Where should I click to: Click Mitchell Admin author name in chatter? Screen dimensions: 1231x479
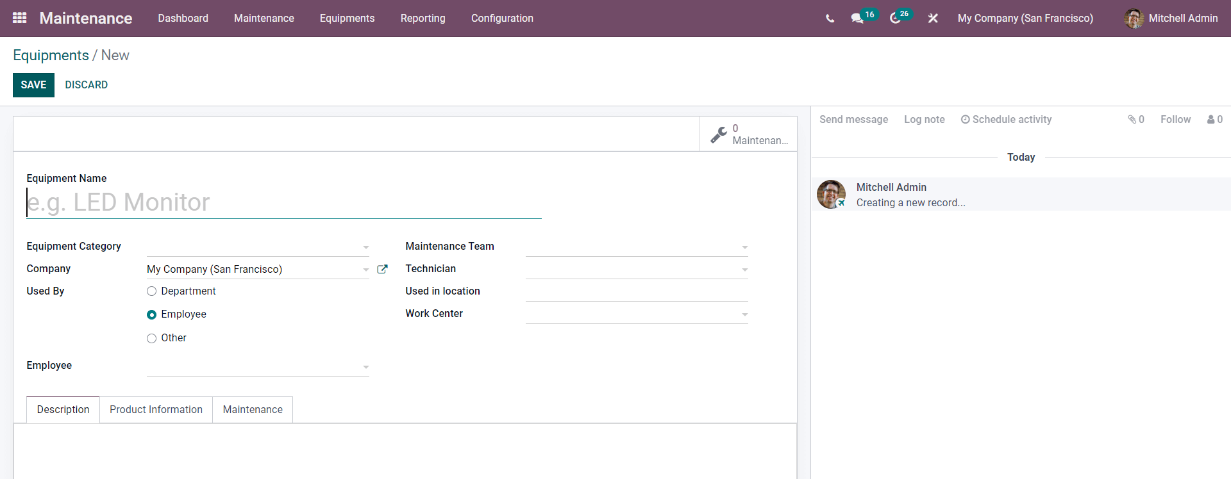point(891,187)
